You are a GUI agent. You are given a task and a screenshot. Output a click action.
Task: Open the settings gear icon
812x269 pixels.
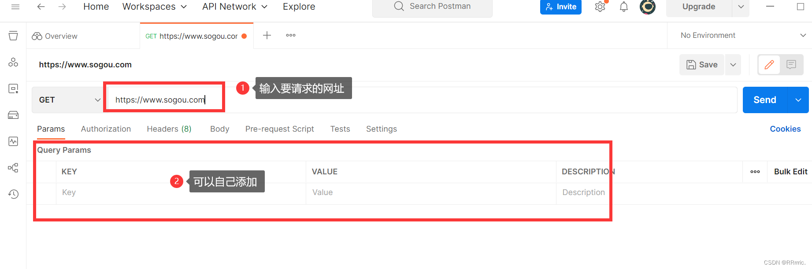click(600, 7)
